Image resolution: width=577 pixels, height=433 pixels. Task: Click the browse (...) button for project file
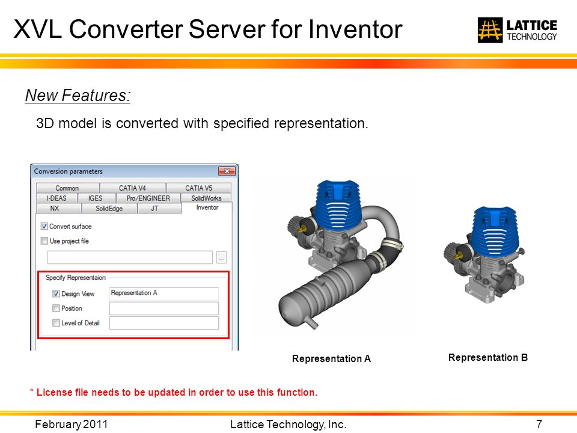[222, 257]
